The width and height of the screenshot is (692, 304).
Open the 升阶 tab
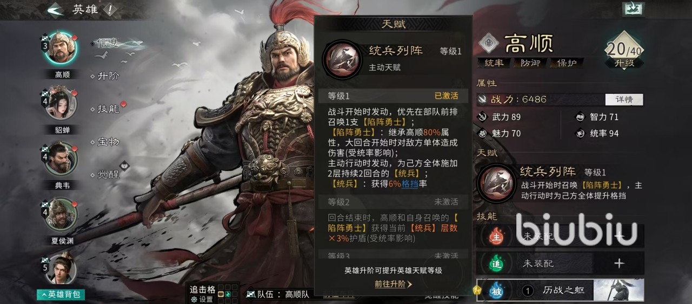tap(108, 76)
